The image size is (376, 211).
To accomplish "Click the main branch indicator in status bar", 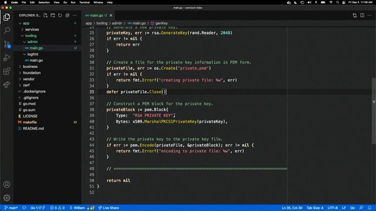I will point(11,208).
